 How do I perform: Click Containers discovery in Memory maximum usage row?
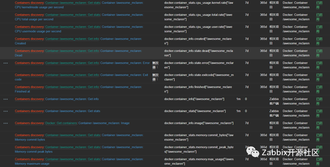click(29, 159)
